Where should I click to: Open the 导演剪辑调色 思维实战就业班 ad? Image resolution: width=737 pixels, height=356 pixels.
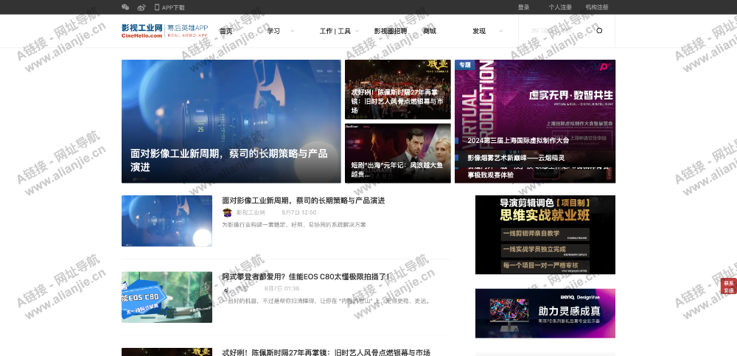pyautogui.click(x=545, y=234)
